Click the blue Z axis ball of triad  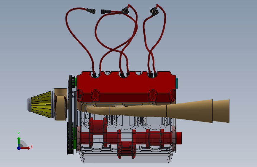click(x=19, y=148)
